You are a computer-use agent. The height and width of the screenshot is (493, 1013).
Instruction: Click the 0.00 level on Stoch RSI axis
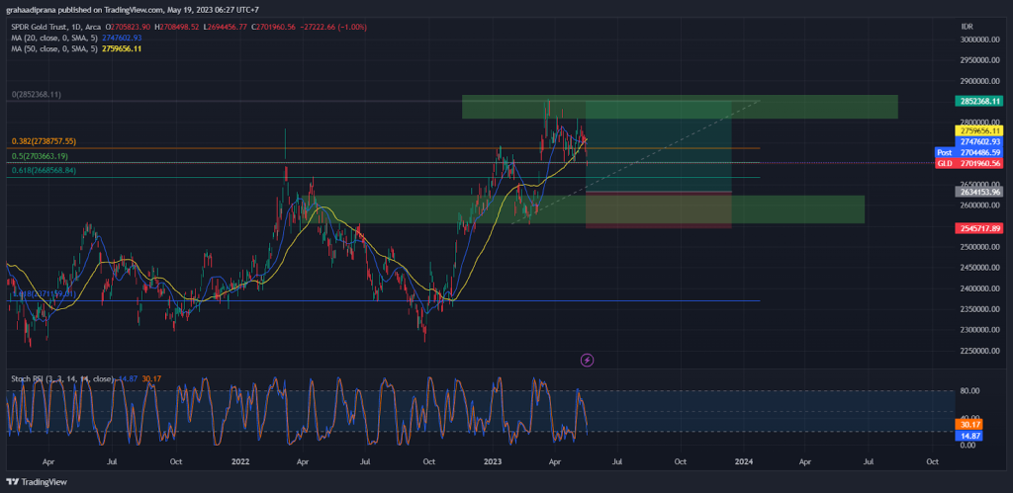click(967, 446)
